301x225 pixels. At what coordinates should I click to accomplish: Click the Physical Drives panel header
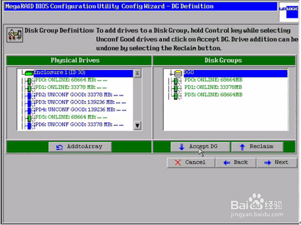tap(79, 60)
